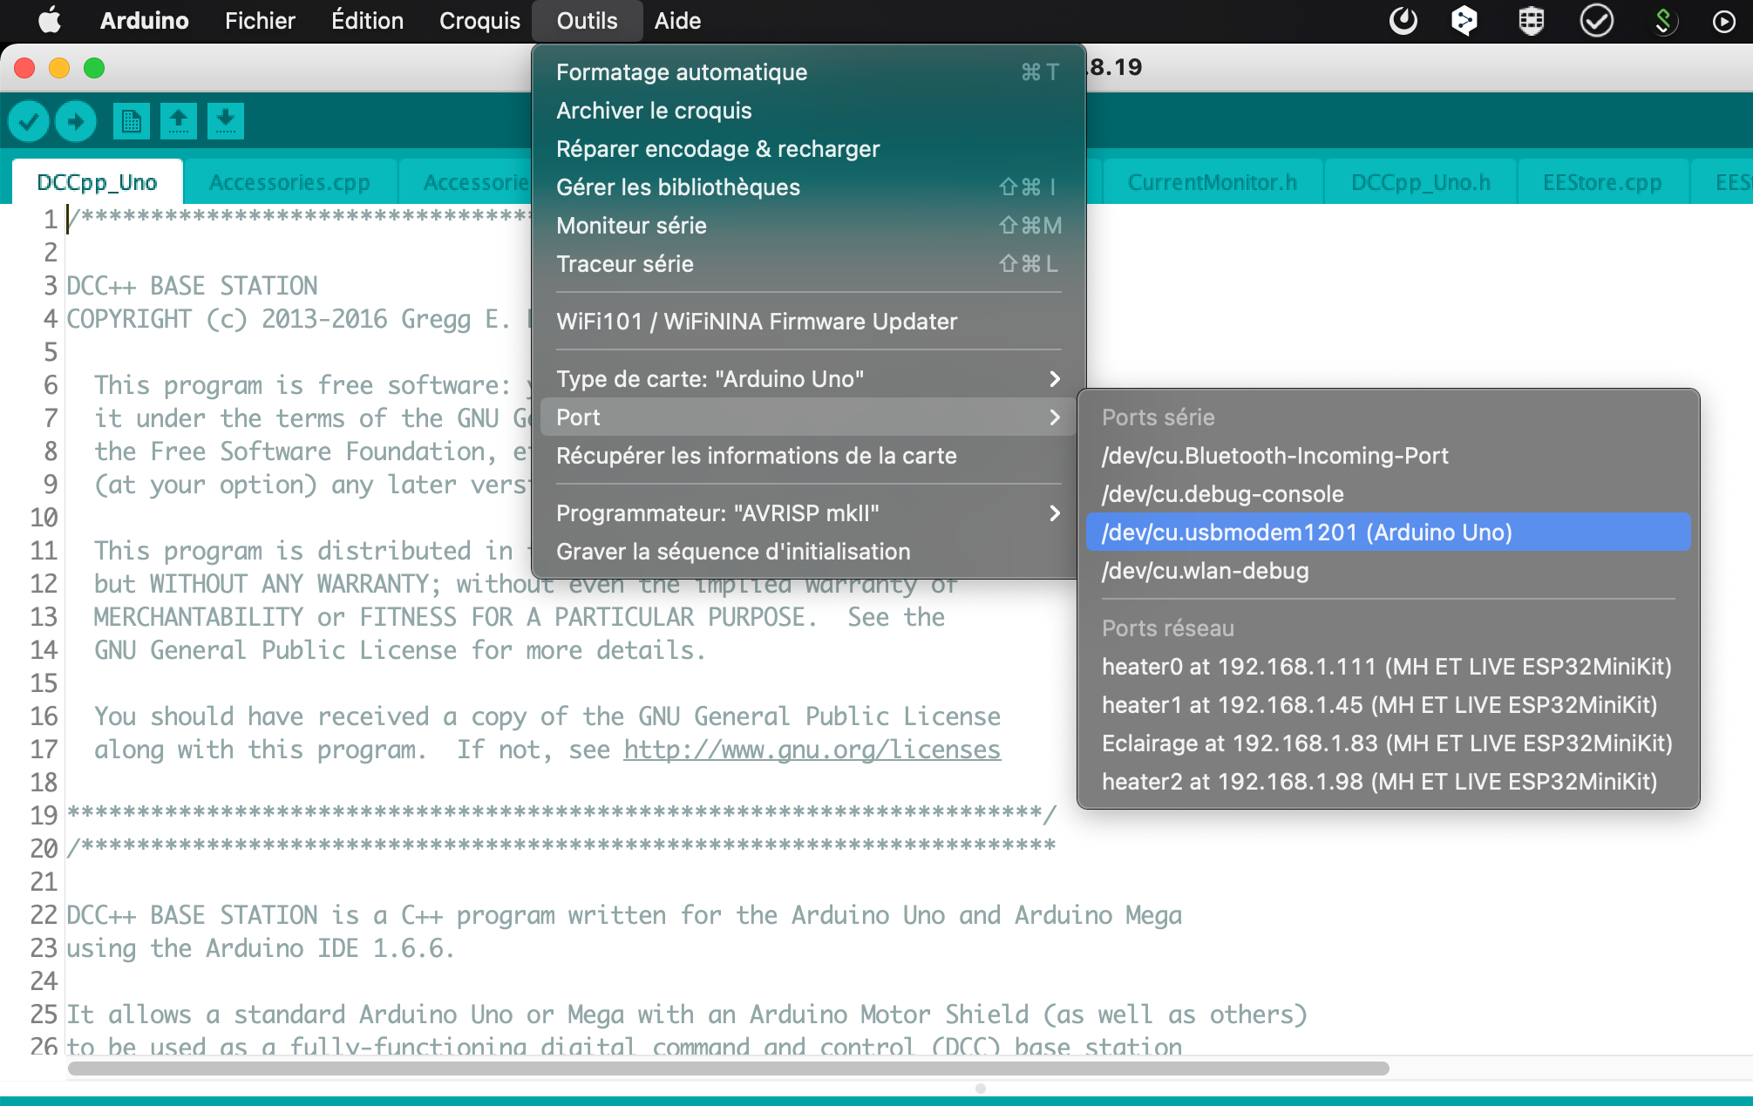Choose Réparer encodage & recharger
The width and height of the screenshot is (1753, 1106).
808,149
